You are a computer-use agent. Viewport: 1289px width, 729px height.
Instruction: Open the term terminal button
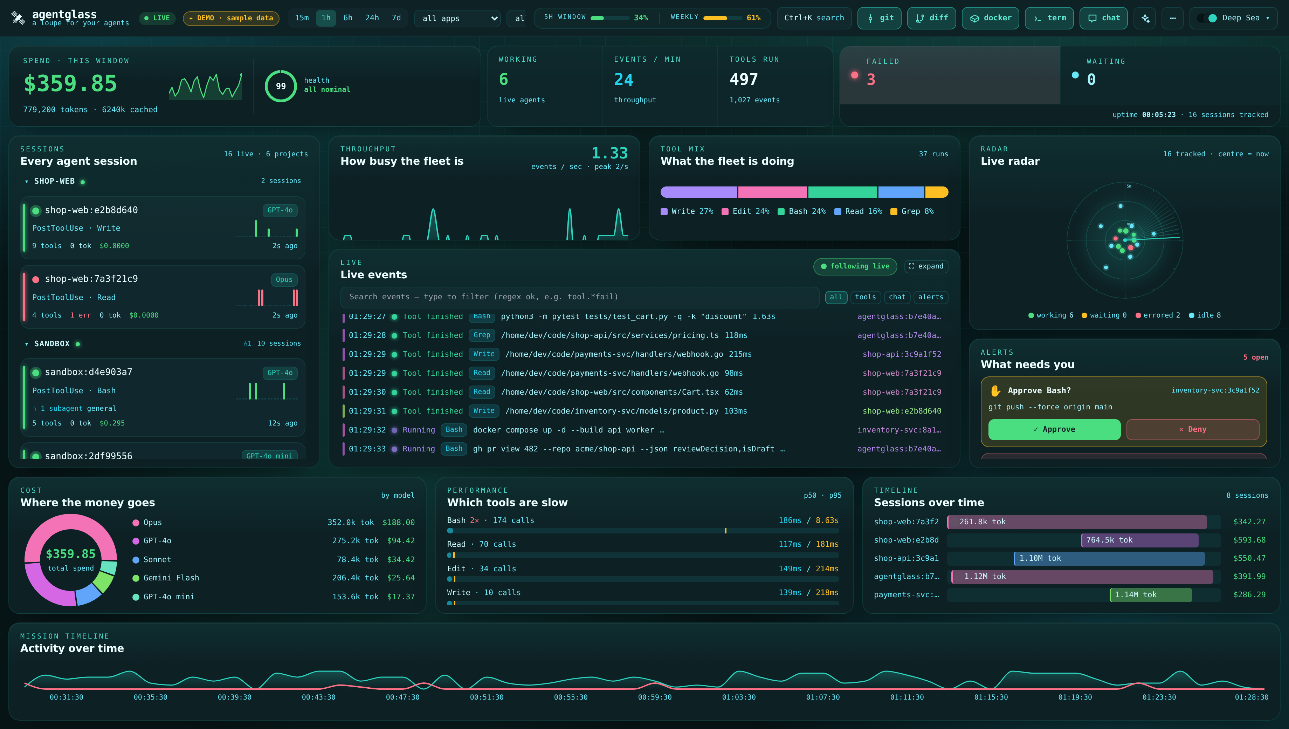[1049, 18]
